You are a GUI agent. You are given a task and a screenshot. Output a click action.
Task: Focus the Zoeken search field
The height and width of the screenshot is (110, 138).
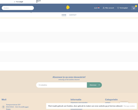(18, 8)
